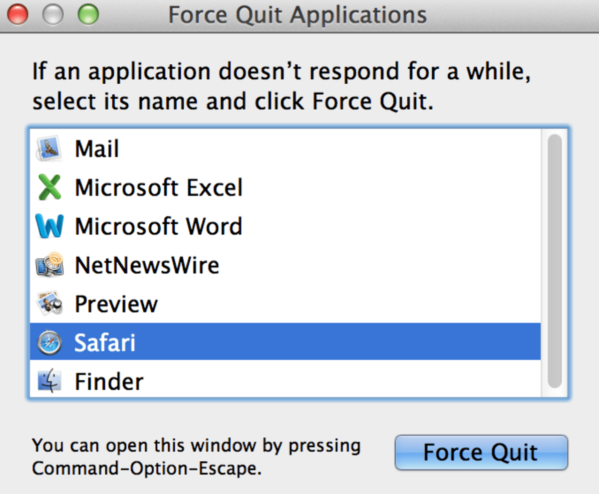Click the Microsoft Word icon
The width and height of the screenshot is (599, 494).
pyautogui.click(x=50, y=226)
